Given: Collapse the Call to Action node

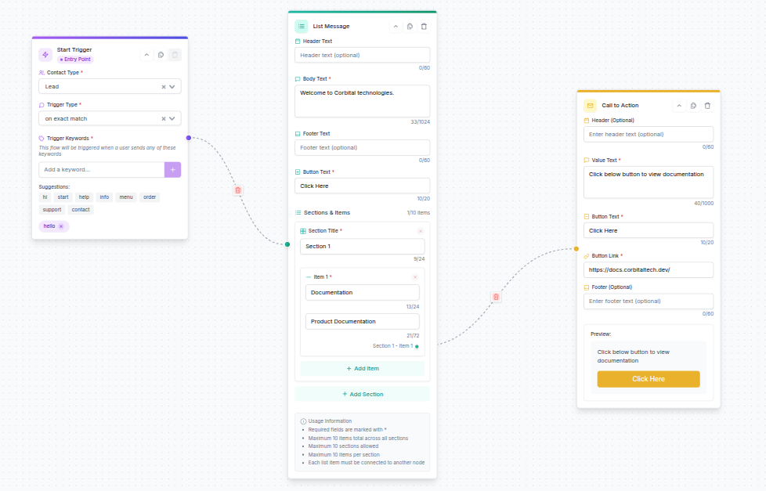Looking at the screenshot, I should point(679,106).
